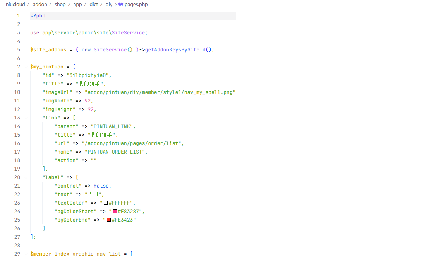The width and height of the screenshot is (422, 256).
Task: Open the #FFFFFF textColor color swatch
Action: pyautogui.click(x=106, y=203)
